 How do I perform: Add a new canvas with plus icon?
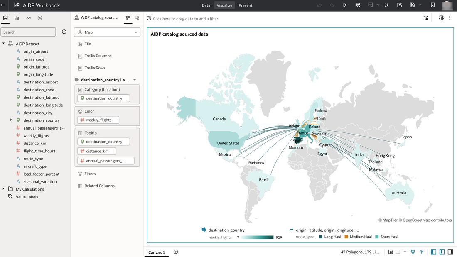(176, 252)
